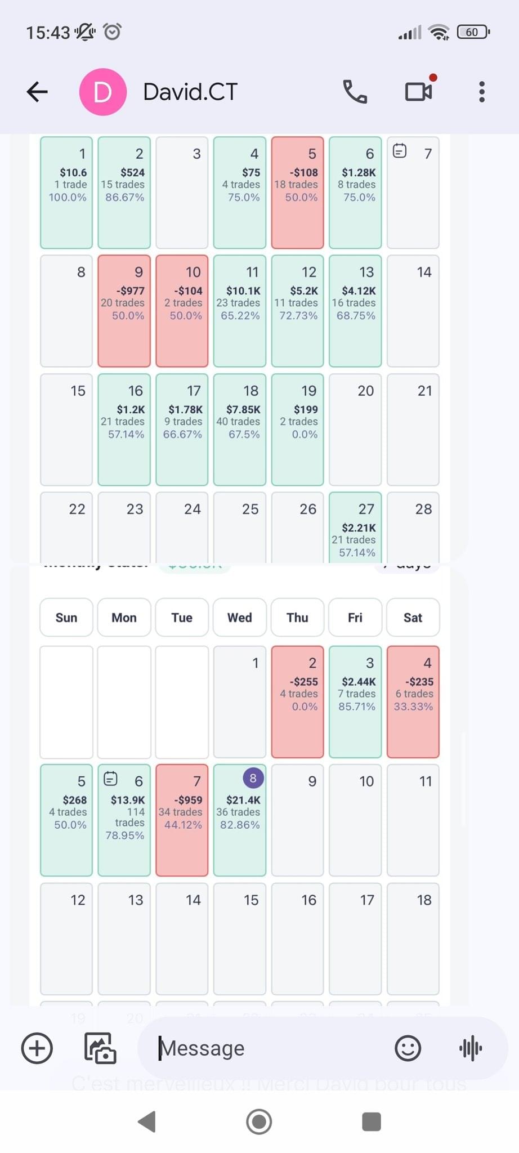Tap the voice message waveform icon
The height and width of the screenshot is (1153, 519).
click(x=471, y=1048)
